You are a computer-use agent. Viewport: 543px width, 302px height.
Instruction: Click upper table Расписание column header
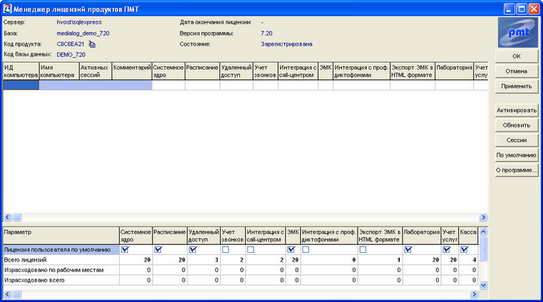click(202, 71)
